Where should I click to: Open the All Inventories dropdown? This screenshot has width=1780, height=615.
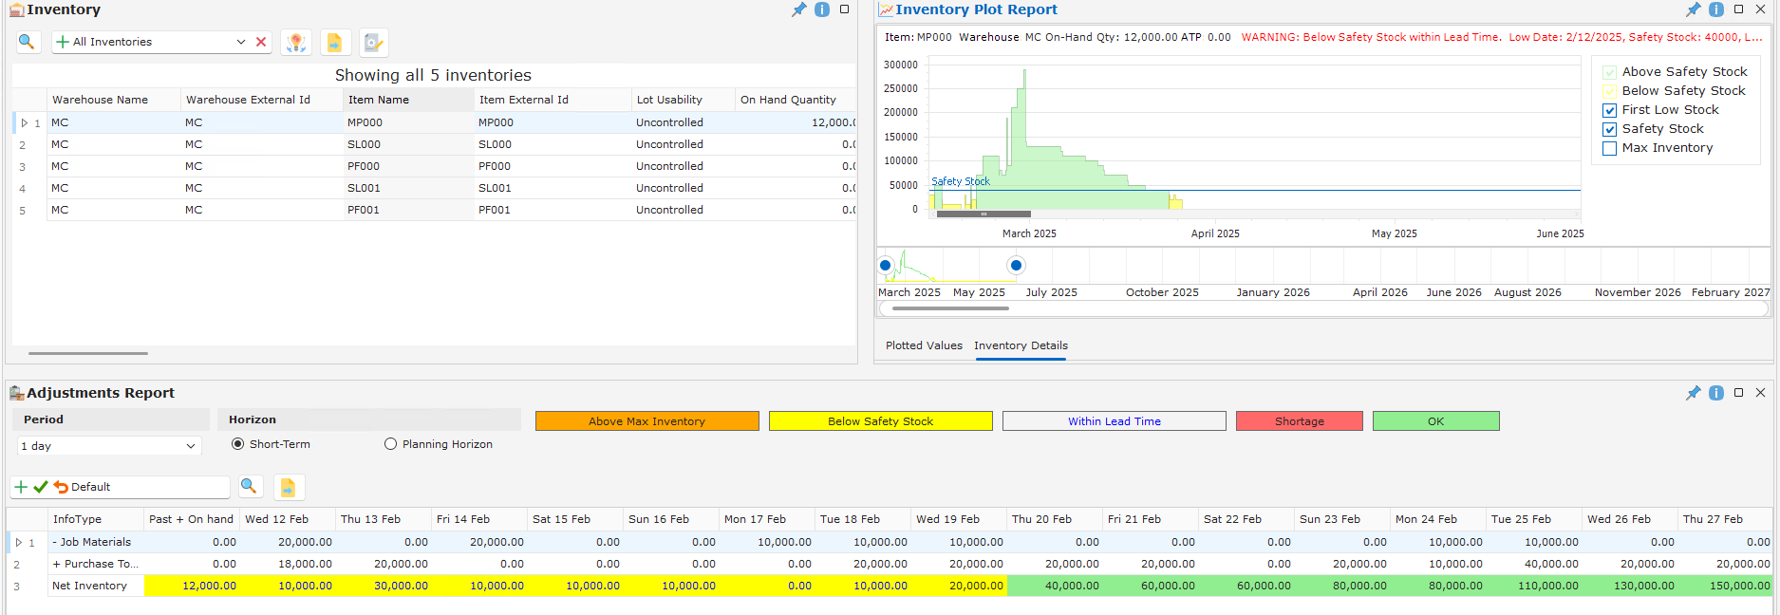click(x=240, y=42)
